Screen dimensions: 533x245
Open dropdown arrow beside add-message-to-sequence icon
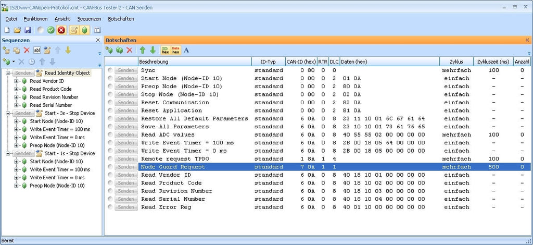pyautogui.click(x=13, y=62)
